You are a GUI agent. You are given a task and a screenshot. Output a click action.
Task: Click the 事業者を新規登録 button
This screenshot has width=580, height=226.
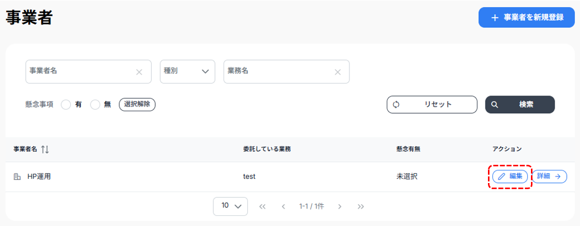[x=526, y=17]
